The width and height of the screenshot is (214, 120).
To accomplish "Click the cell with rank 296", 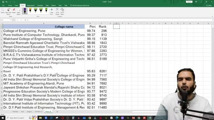I will (x=101, y=31).
